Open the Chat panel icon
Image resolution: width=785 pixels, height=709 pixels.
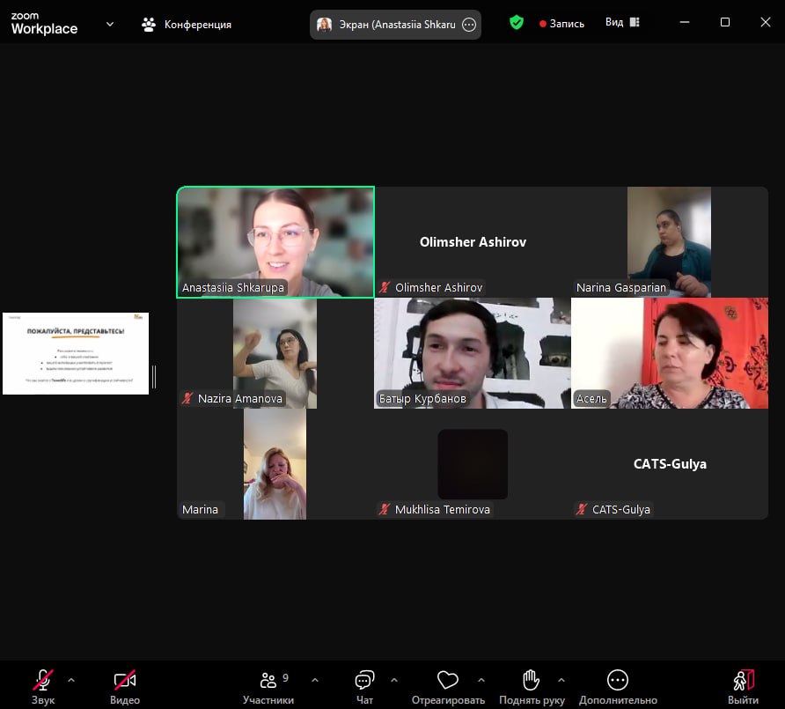pos(364,681)
